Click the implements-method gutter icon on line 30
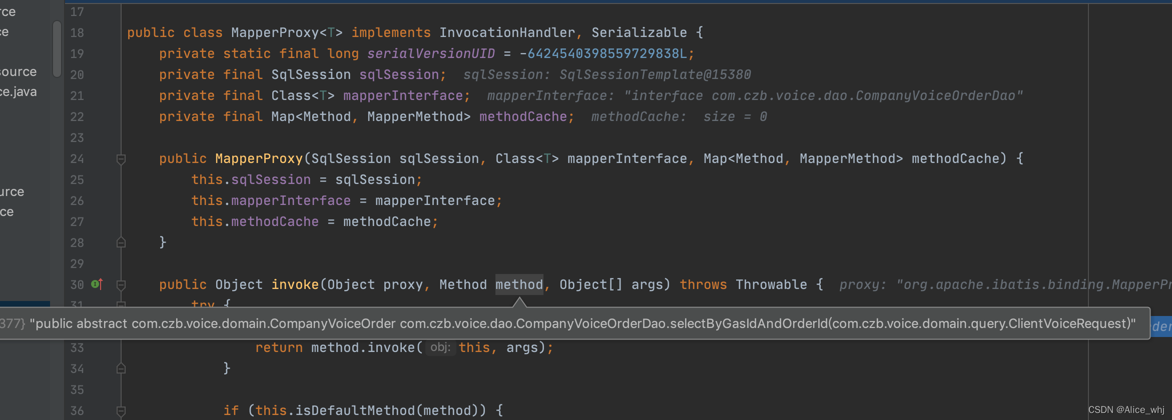Image resolution: width=1172 pixels, height=420 pixels. pyautogui.click(x=97, y=284)
